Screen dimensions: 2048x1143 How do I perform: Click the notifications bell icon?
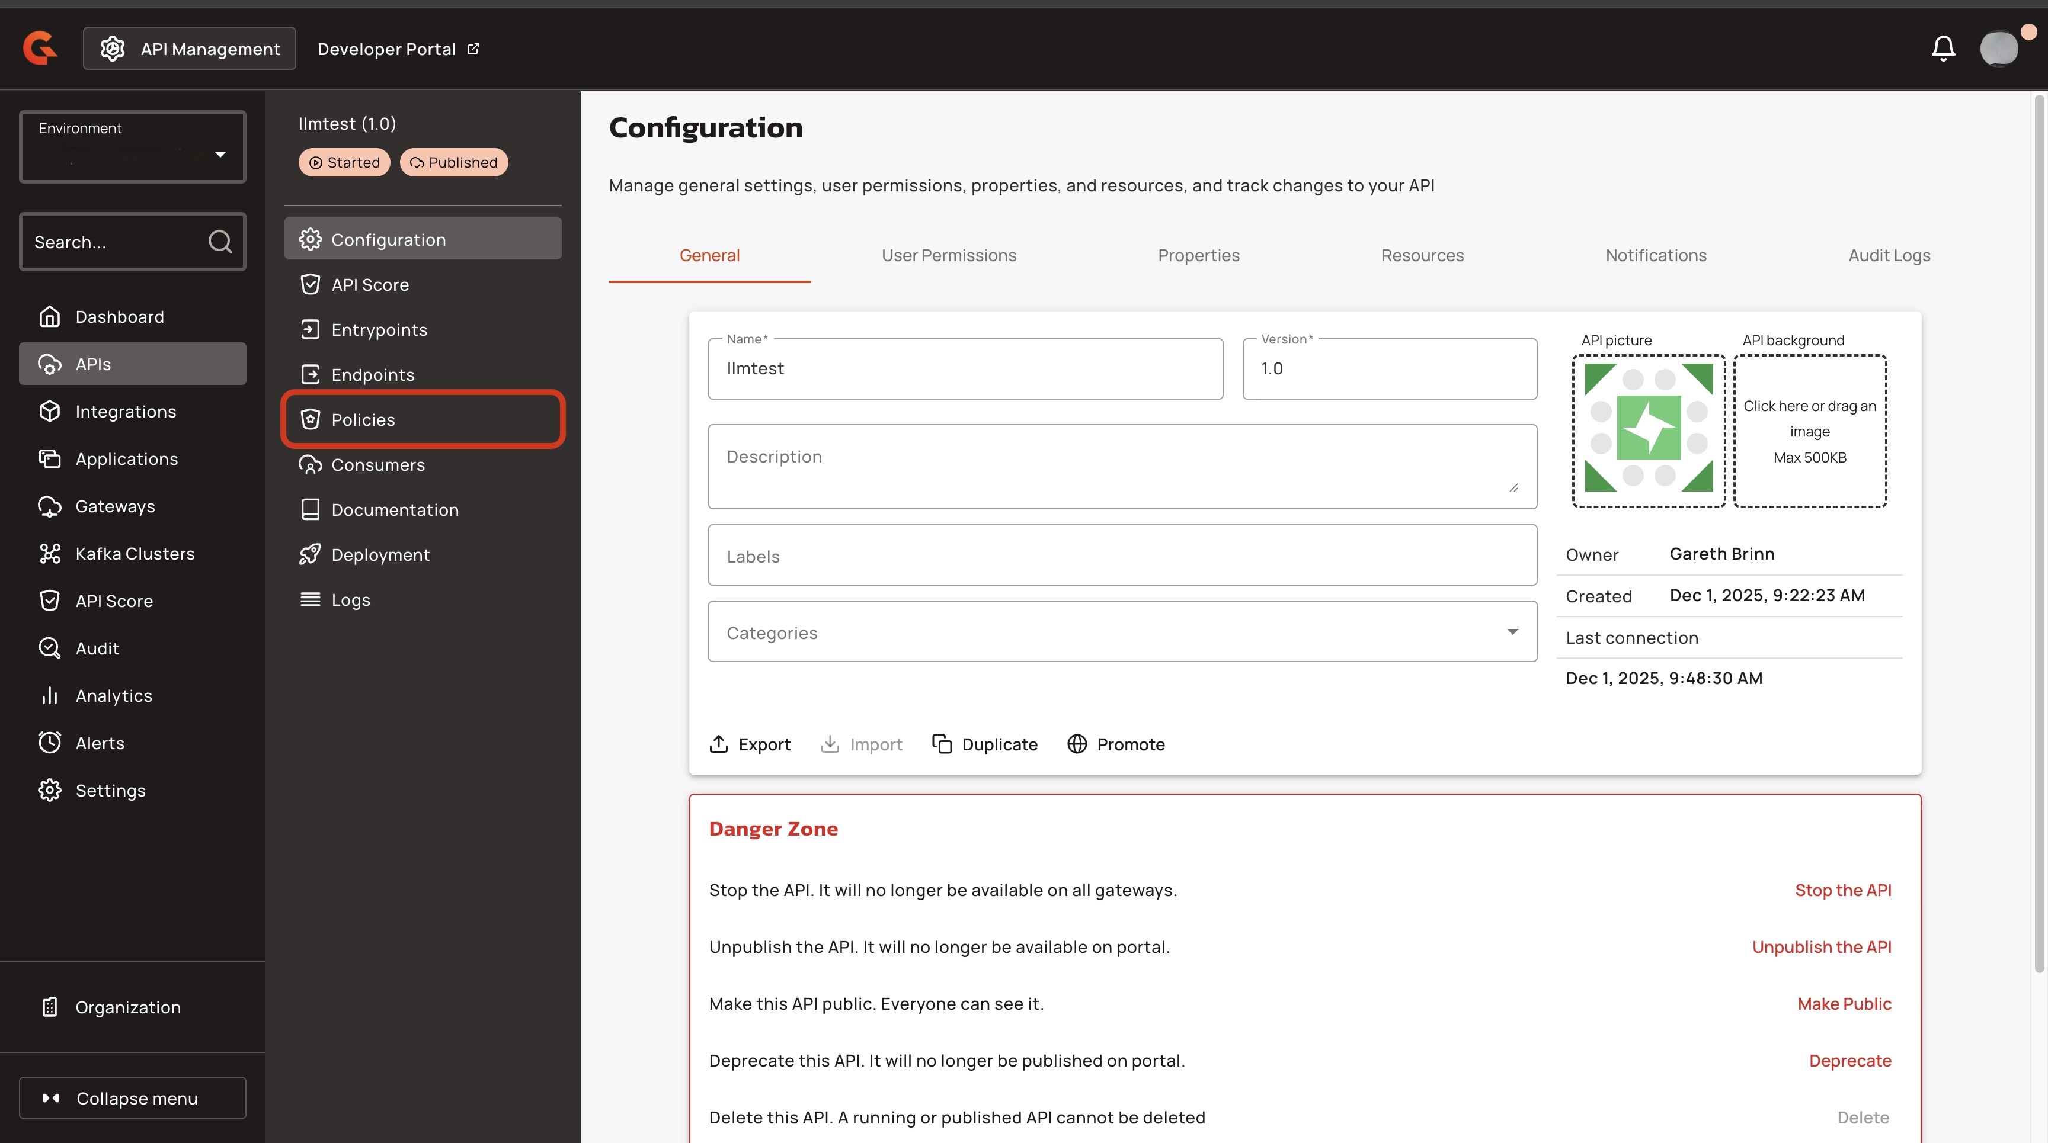pos(1943,49)
